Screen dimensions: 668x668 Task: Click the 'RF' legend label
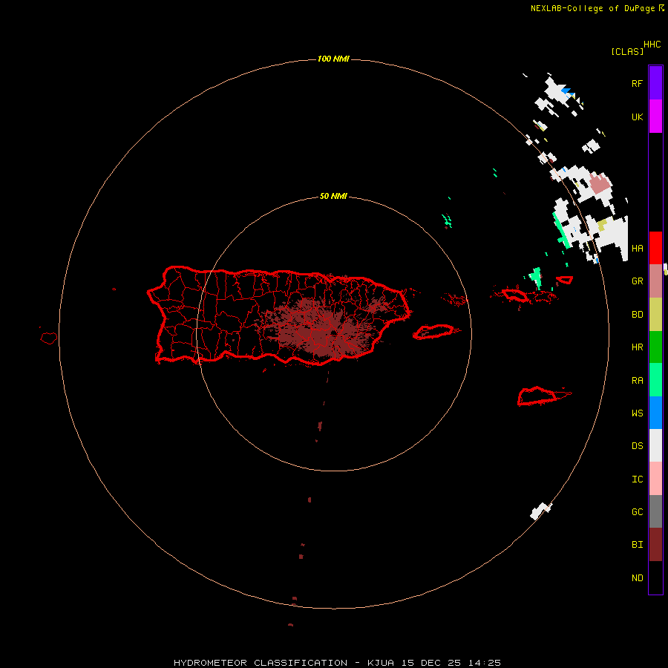click(x=637, y=83)
